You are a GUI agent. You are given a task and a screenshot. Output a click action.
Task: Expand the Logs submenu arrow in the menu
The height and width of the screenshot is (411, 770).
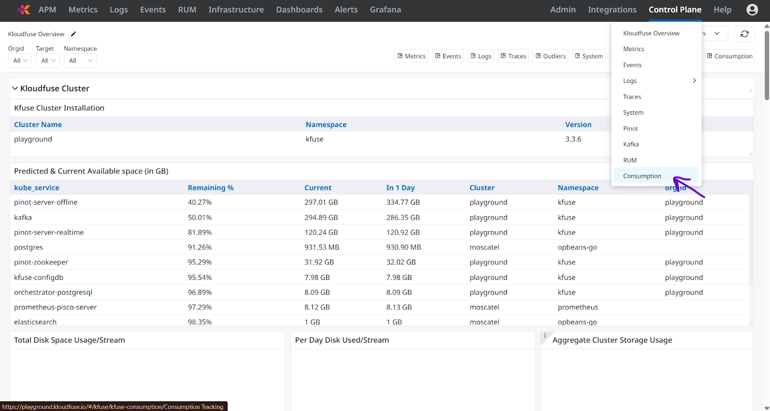click(694, 80)
